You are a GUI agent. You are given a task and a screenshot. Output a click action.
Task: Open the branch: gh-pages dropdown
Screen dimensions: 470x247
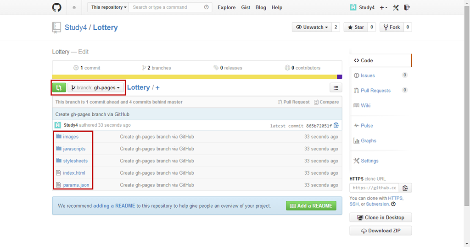pyautogui.click(x=95, y=87)
